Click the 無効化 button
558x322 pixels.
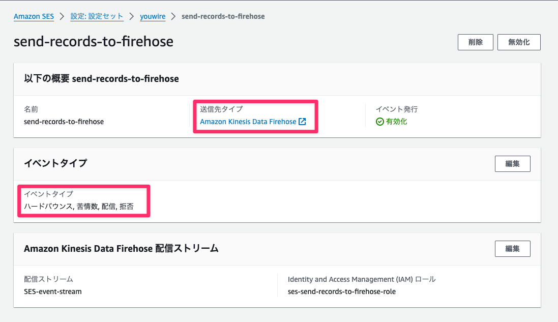tap(519, 42)
